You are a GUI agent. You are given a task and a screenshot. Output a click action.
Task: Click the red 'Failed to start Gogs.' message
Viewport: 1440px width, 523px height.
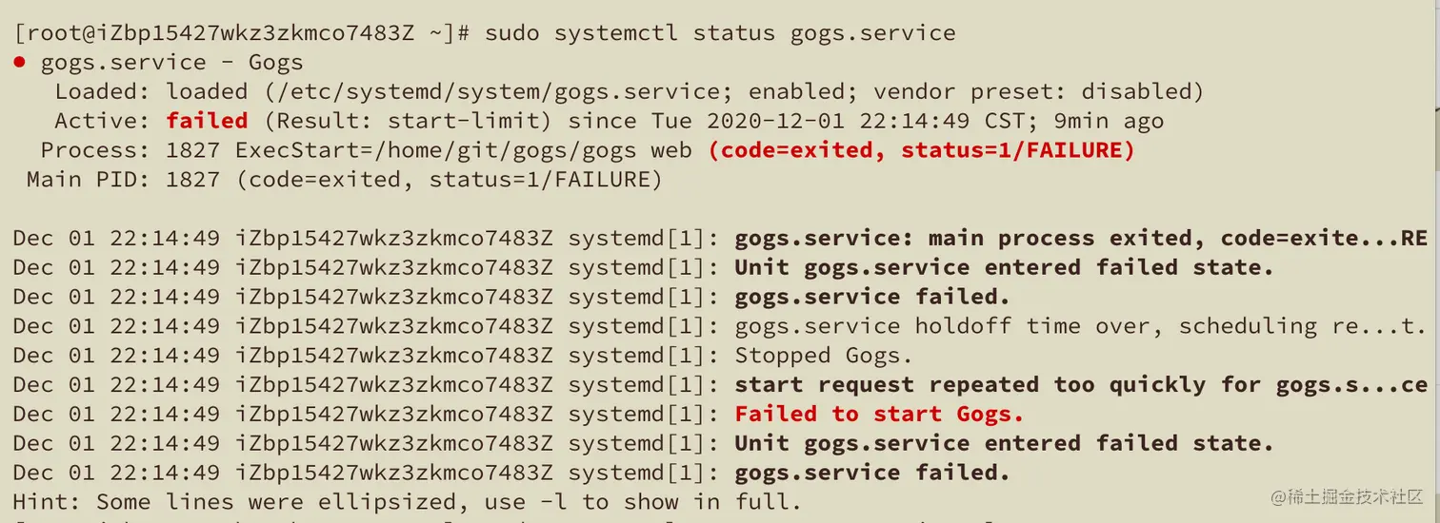click(879, 415)
